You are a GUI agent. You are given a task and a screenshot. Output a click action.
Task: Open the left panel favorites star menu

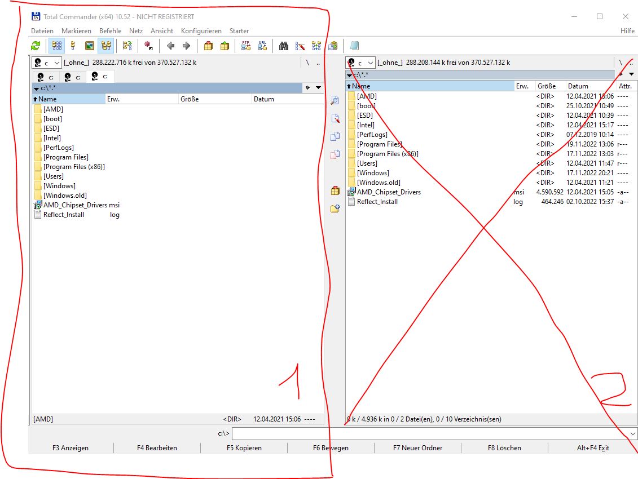click(x=307, y=88)
